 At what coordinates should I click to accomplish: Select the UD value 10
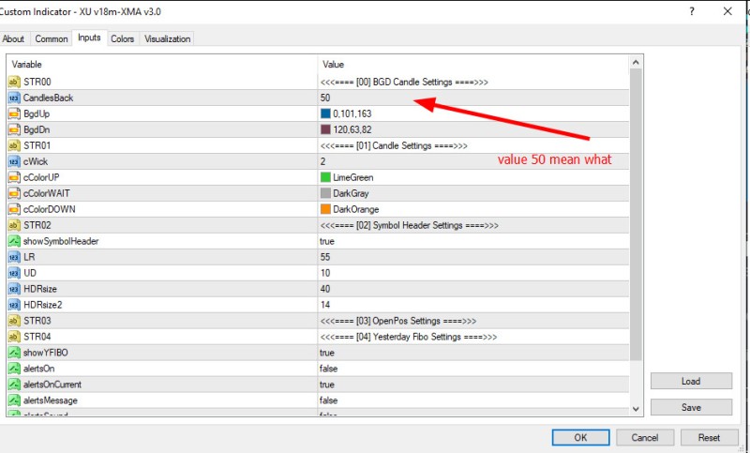[x=324, y=273]
